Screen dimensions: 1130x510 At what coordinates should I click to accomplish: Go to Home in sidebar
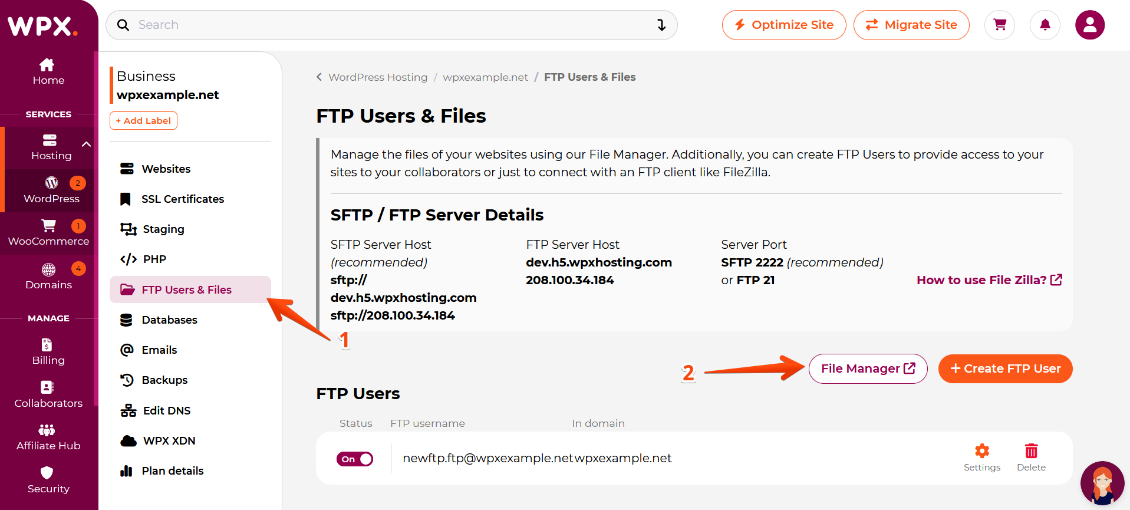pyautogui.click(x=48, y=72)
